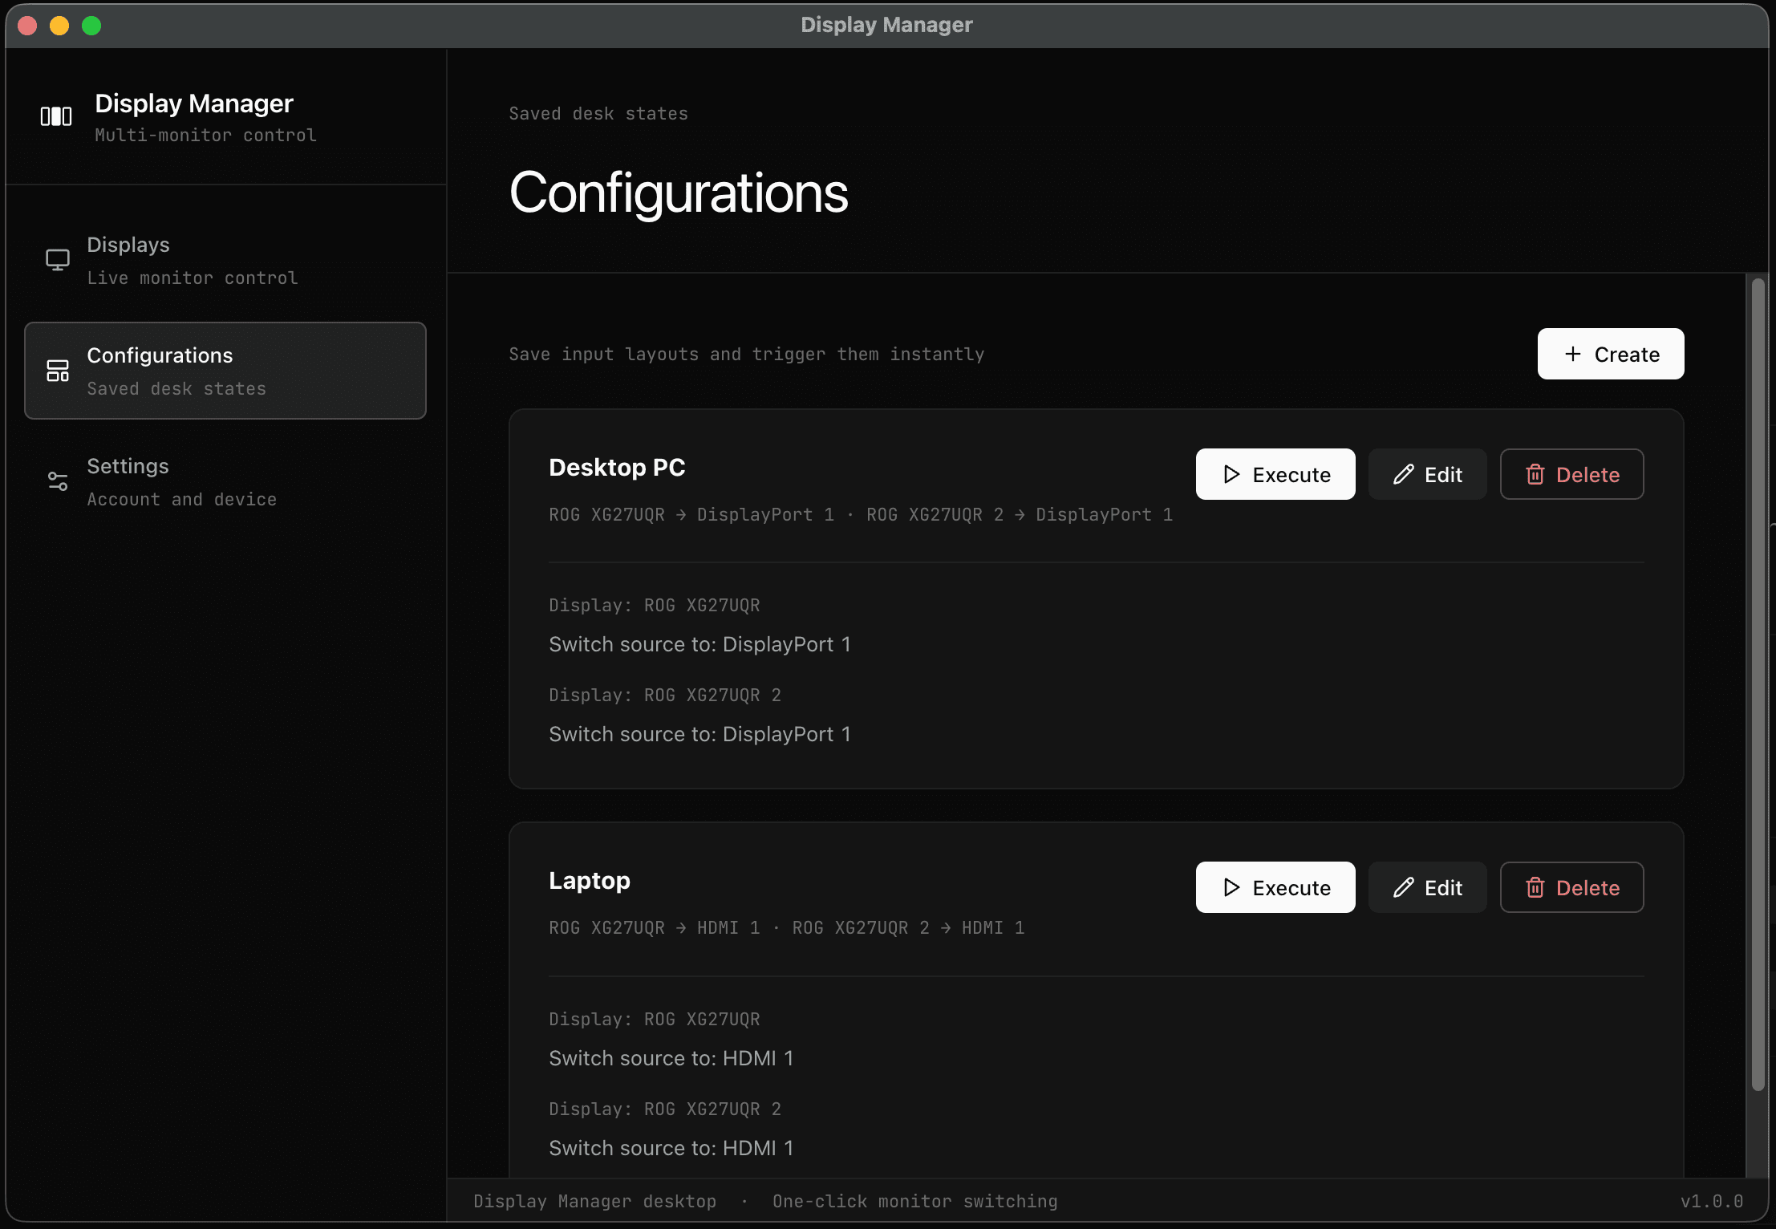Click the Configurations page heading
The width and height of the screenshot is (1776, 1229).
[679, 193]
